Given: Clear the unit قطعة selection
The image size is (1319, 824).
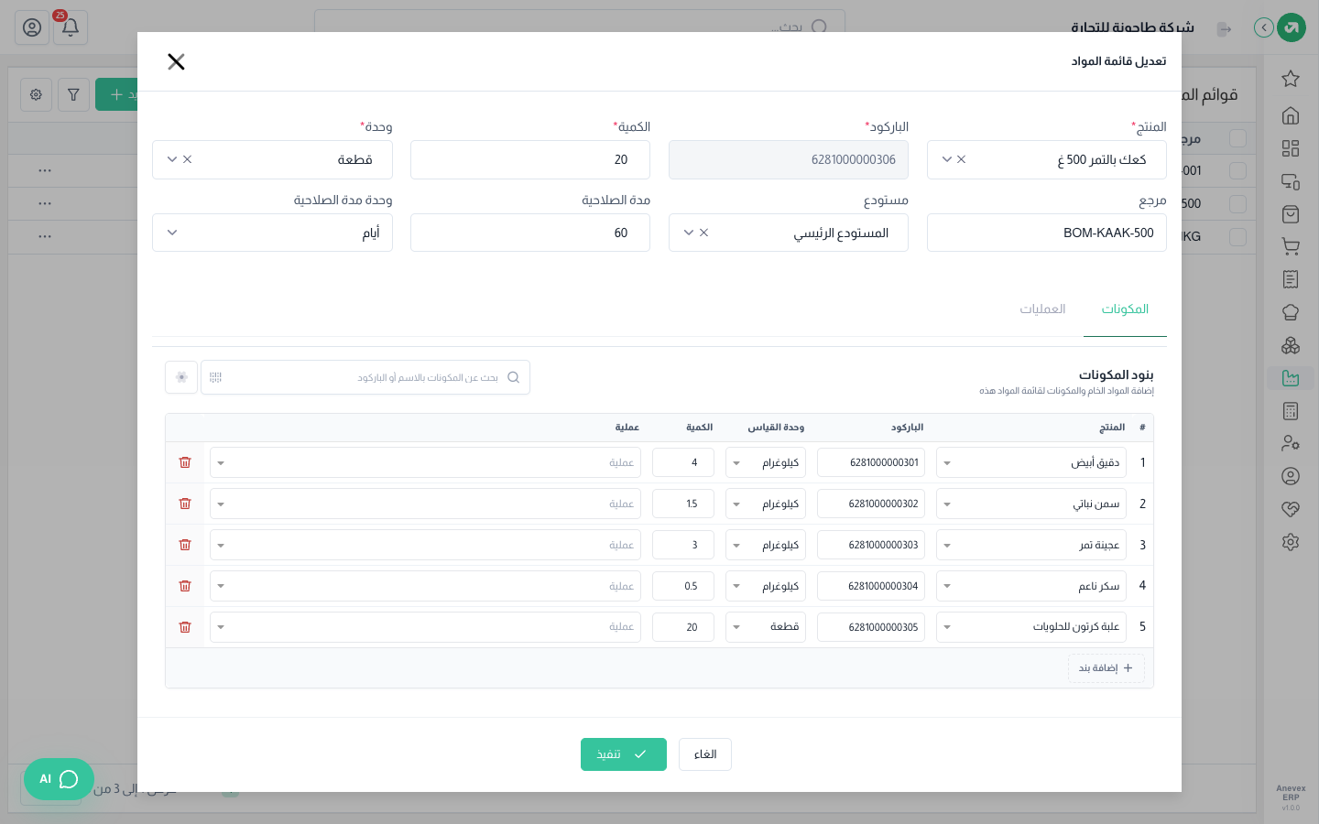Looking at the screenshot, I should (x=187, y=159).
